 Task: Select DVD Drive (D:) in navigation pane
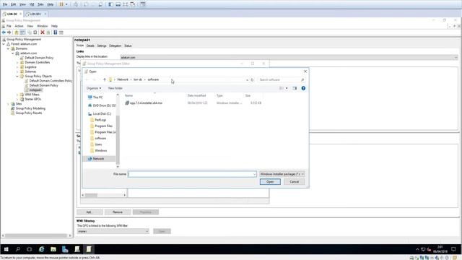pyautogui.click(x=102, y=105)
